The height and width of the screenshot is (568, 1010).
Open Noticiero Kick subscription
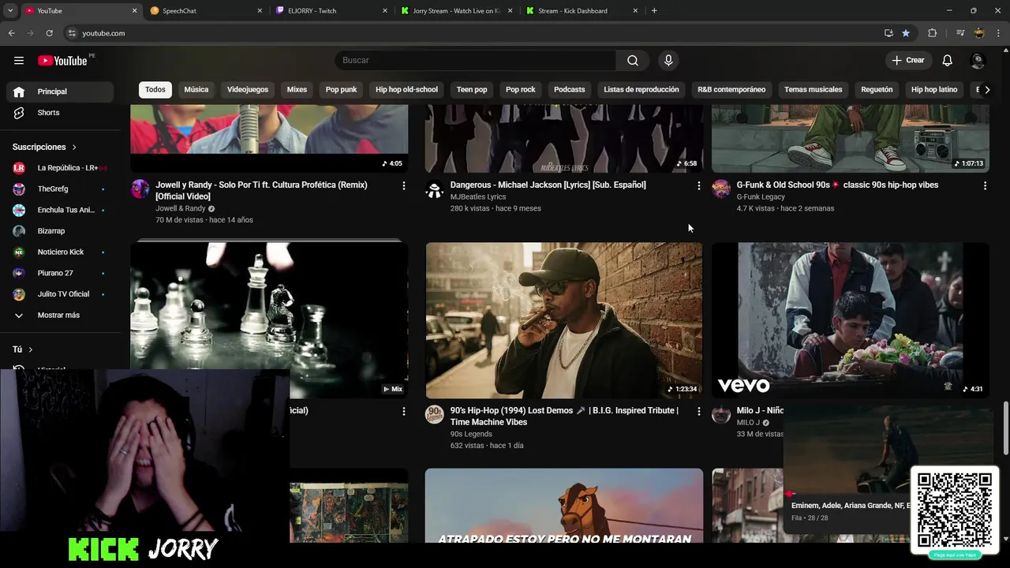(60, 252)
